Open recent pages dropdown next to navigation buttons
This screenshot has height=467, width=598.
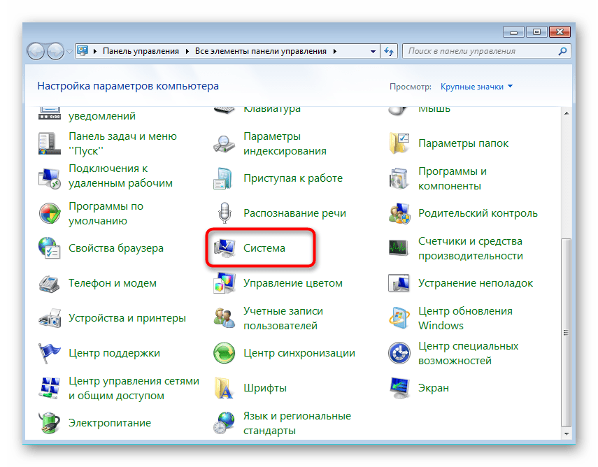(69, 52)
